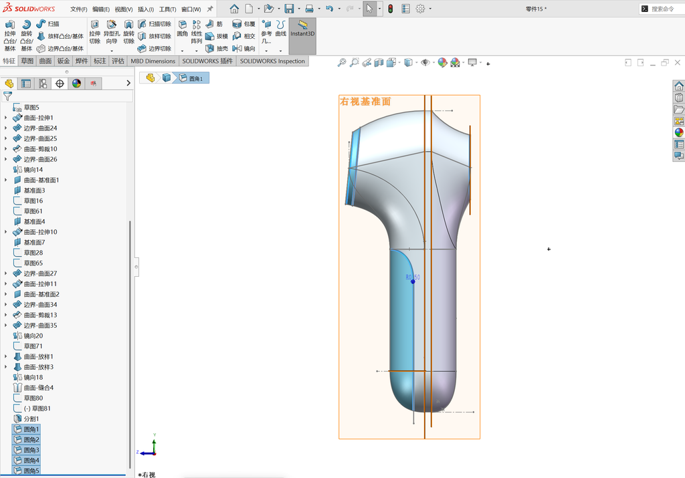The width and height of the screenshot is (685, 478).
Task: Expand the manager panel tabs chevron
Action: coord(128,83)
